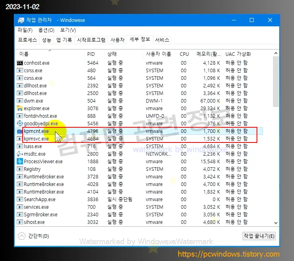Switch to the 앱 기록 tab
Viewport: 294px width, 261px height.
click(64, 40)
